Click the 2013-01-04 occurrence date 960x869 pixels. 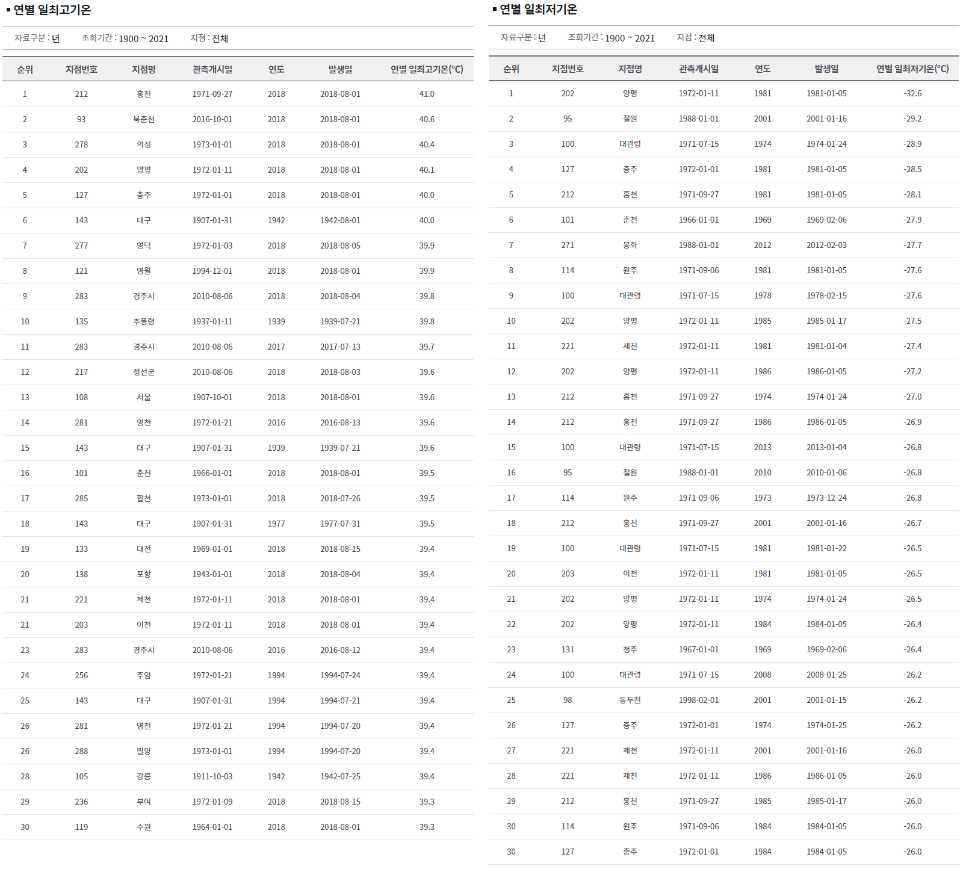coord(826,447)
